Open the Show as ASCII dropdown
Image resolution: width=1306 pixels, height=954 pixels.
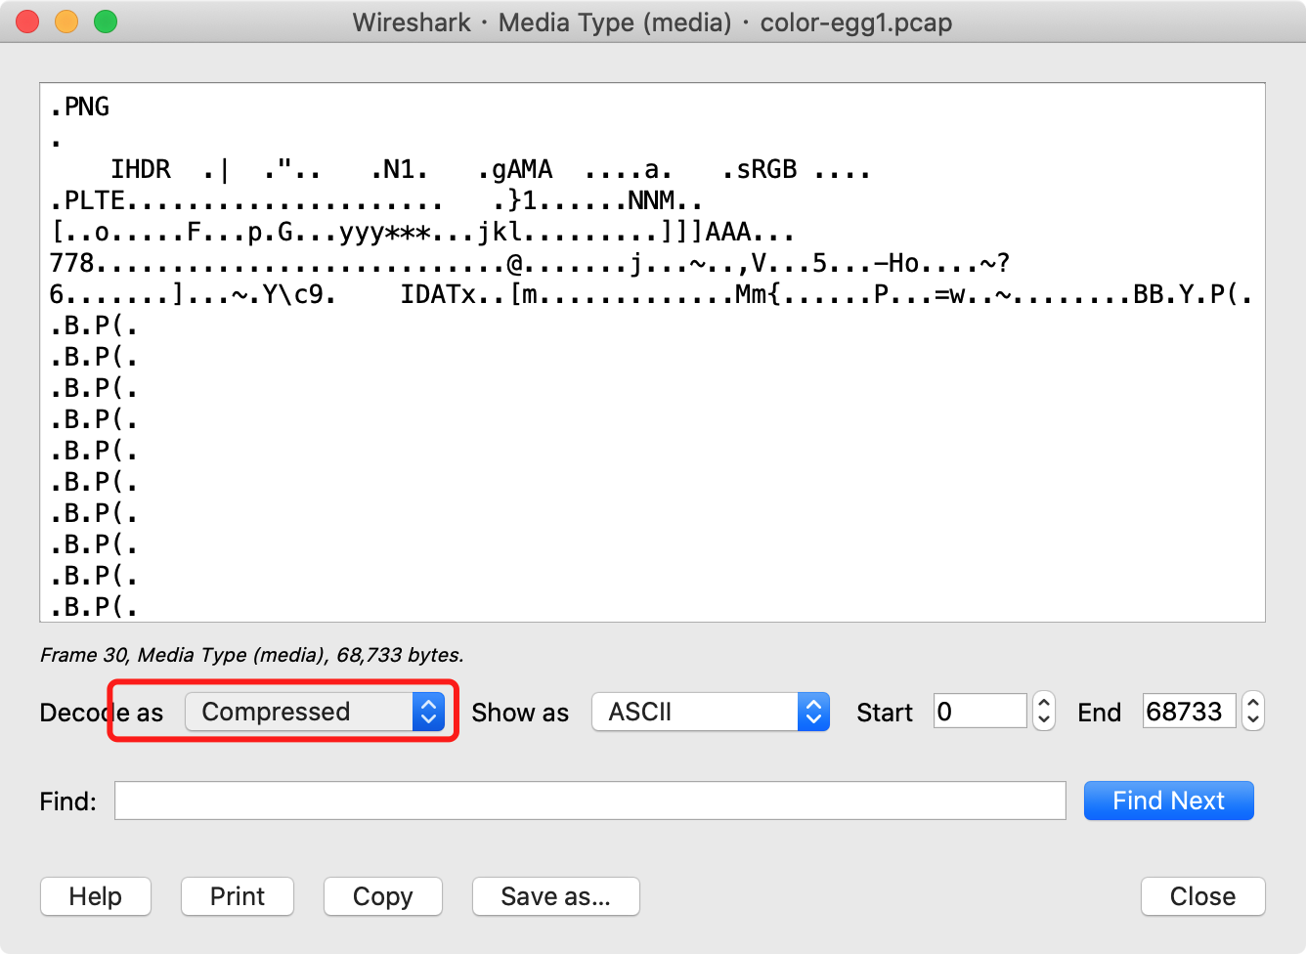coord(710,712)
